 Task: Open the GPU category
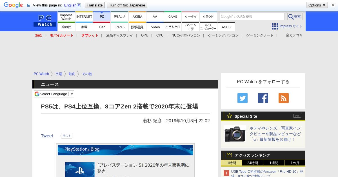(x=144, y=35)
